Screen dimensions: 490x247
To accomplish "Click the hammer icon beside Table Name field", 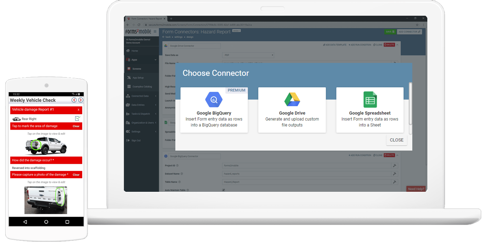I will 394,182.
